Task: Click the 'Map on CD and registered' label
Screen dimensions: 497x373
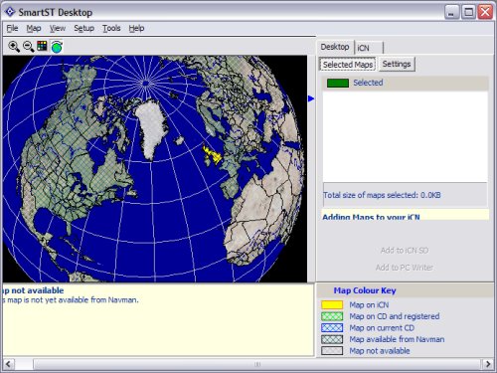Action: click(395, 316)
